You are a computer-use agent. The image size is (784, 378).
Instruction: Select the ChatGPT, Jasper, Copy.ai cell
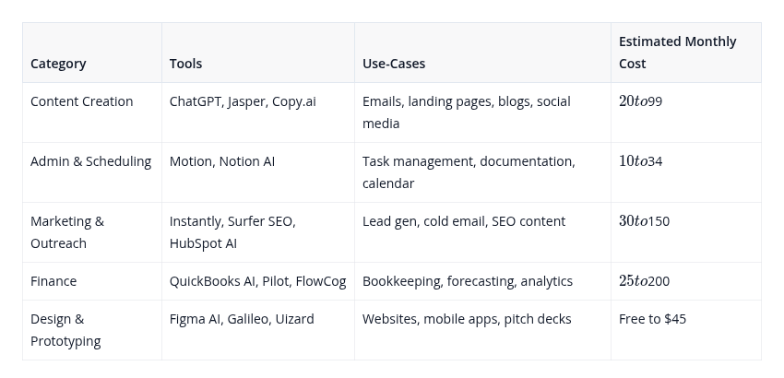click(x=258, y=112)
